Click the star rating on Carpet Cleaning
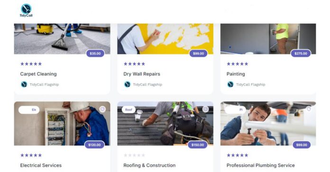 click(x=31, y=64)
